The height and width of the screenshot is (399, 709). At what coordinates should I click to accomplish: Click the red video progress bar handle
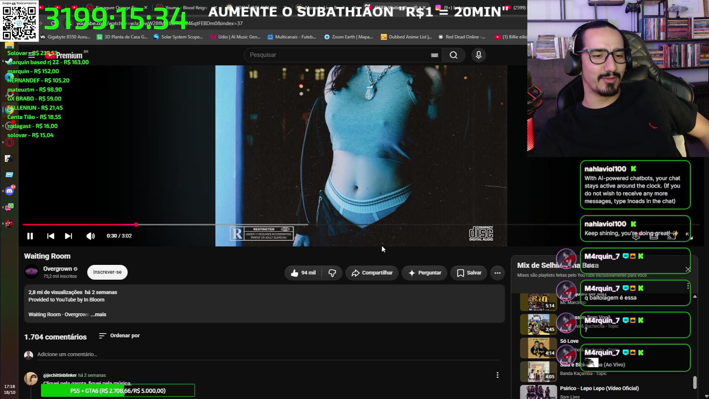(x=136, y=225)
